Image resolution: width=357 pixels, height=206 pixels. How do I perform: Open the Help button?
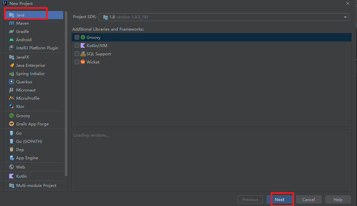(338, 199)
